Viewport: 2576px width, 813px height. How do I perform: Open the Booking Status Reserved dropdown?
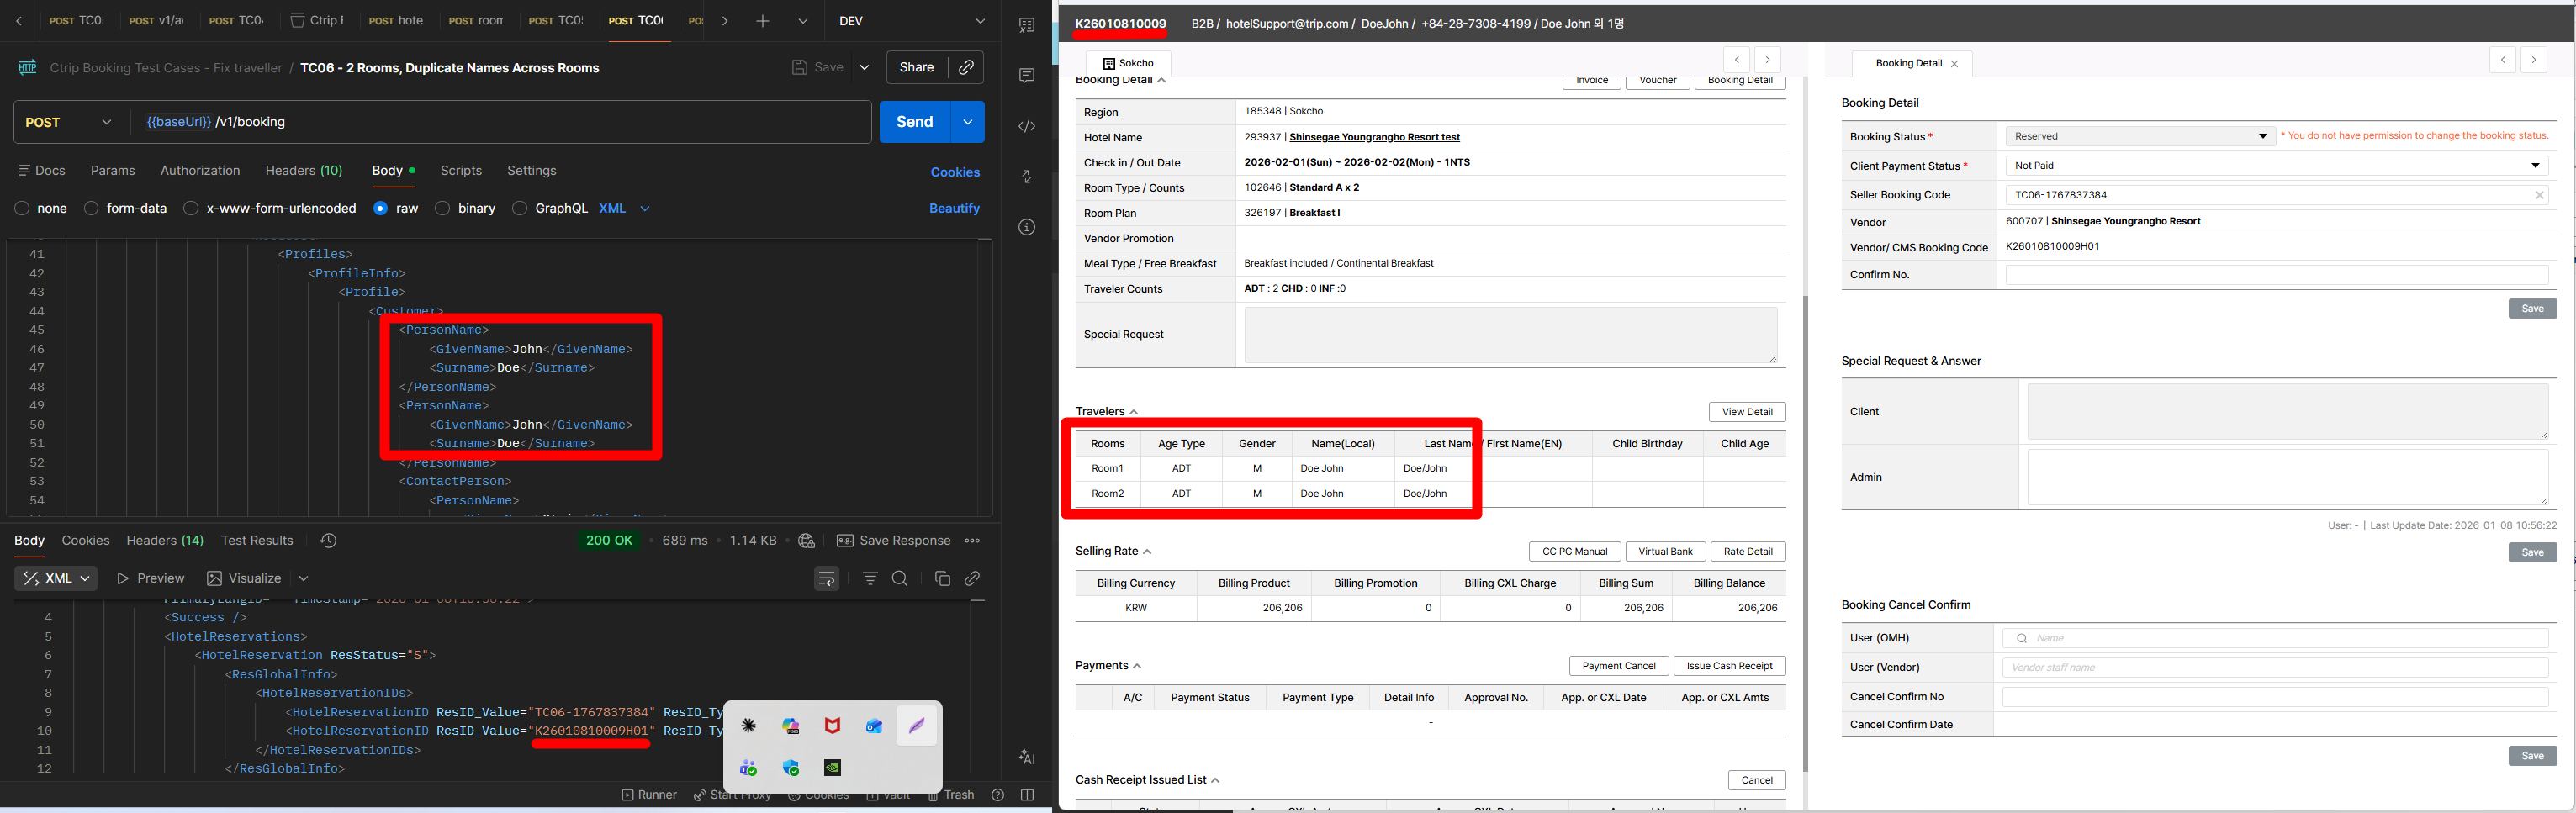tap(2140, 136)
